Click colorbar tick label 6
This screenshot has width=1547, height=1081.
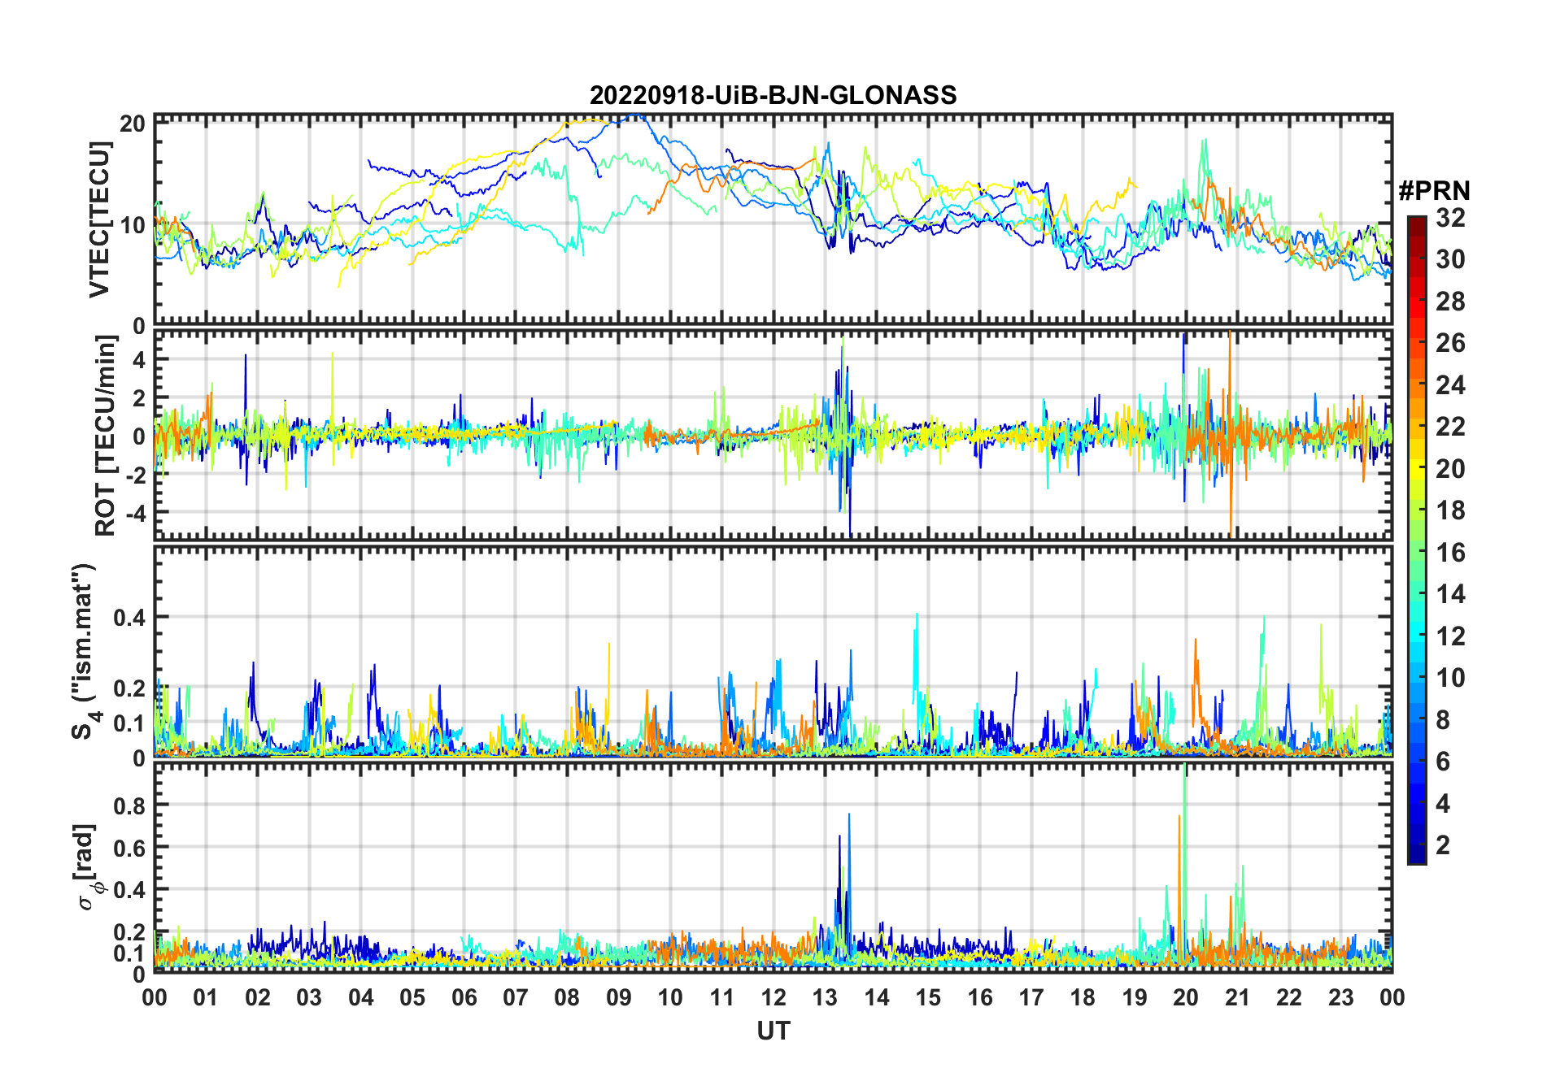1444,762
